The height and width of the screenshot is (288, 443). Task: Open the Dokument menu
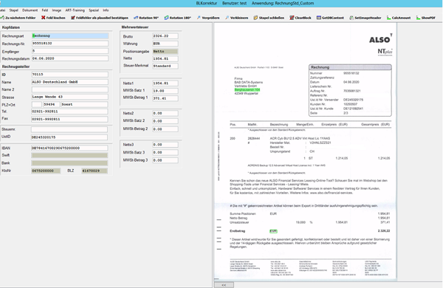[30, 10]
